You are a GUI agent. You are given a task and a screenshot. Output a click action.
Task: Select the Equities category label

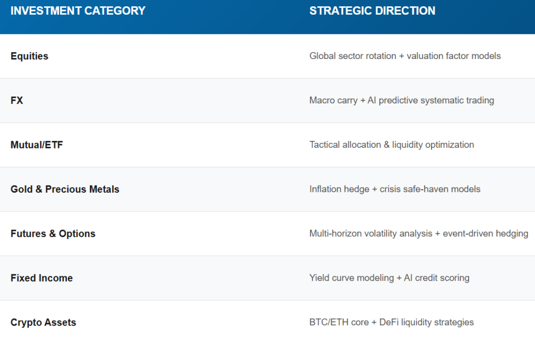(29, 56)
